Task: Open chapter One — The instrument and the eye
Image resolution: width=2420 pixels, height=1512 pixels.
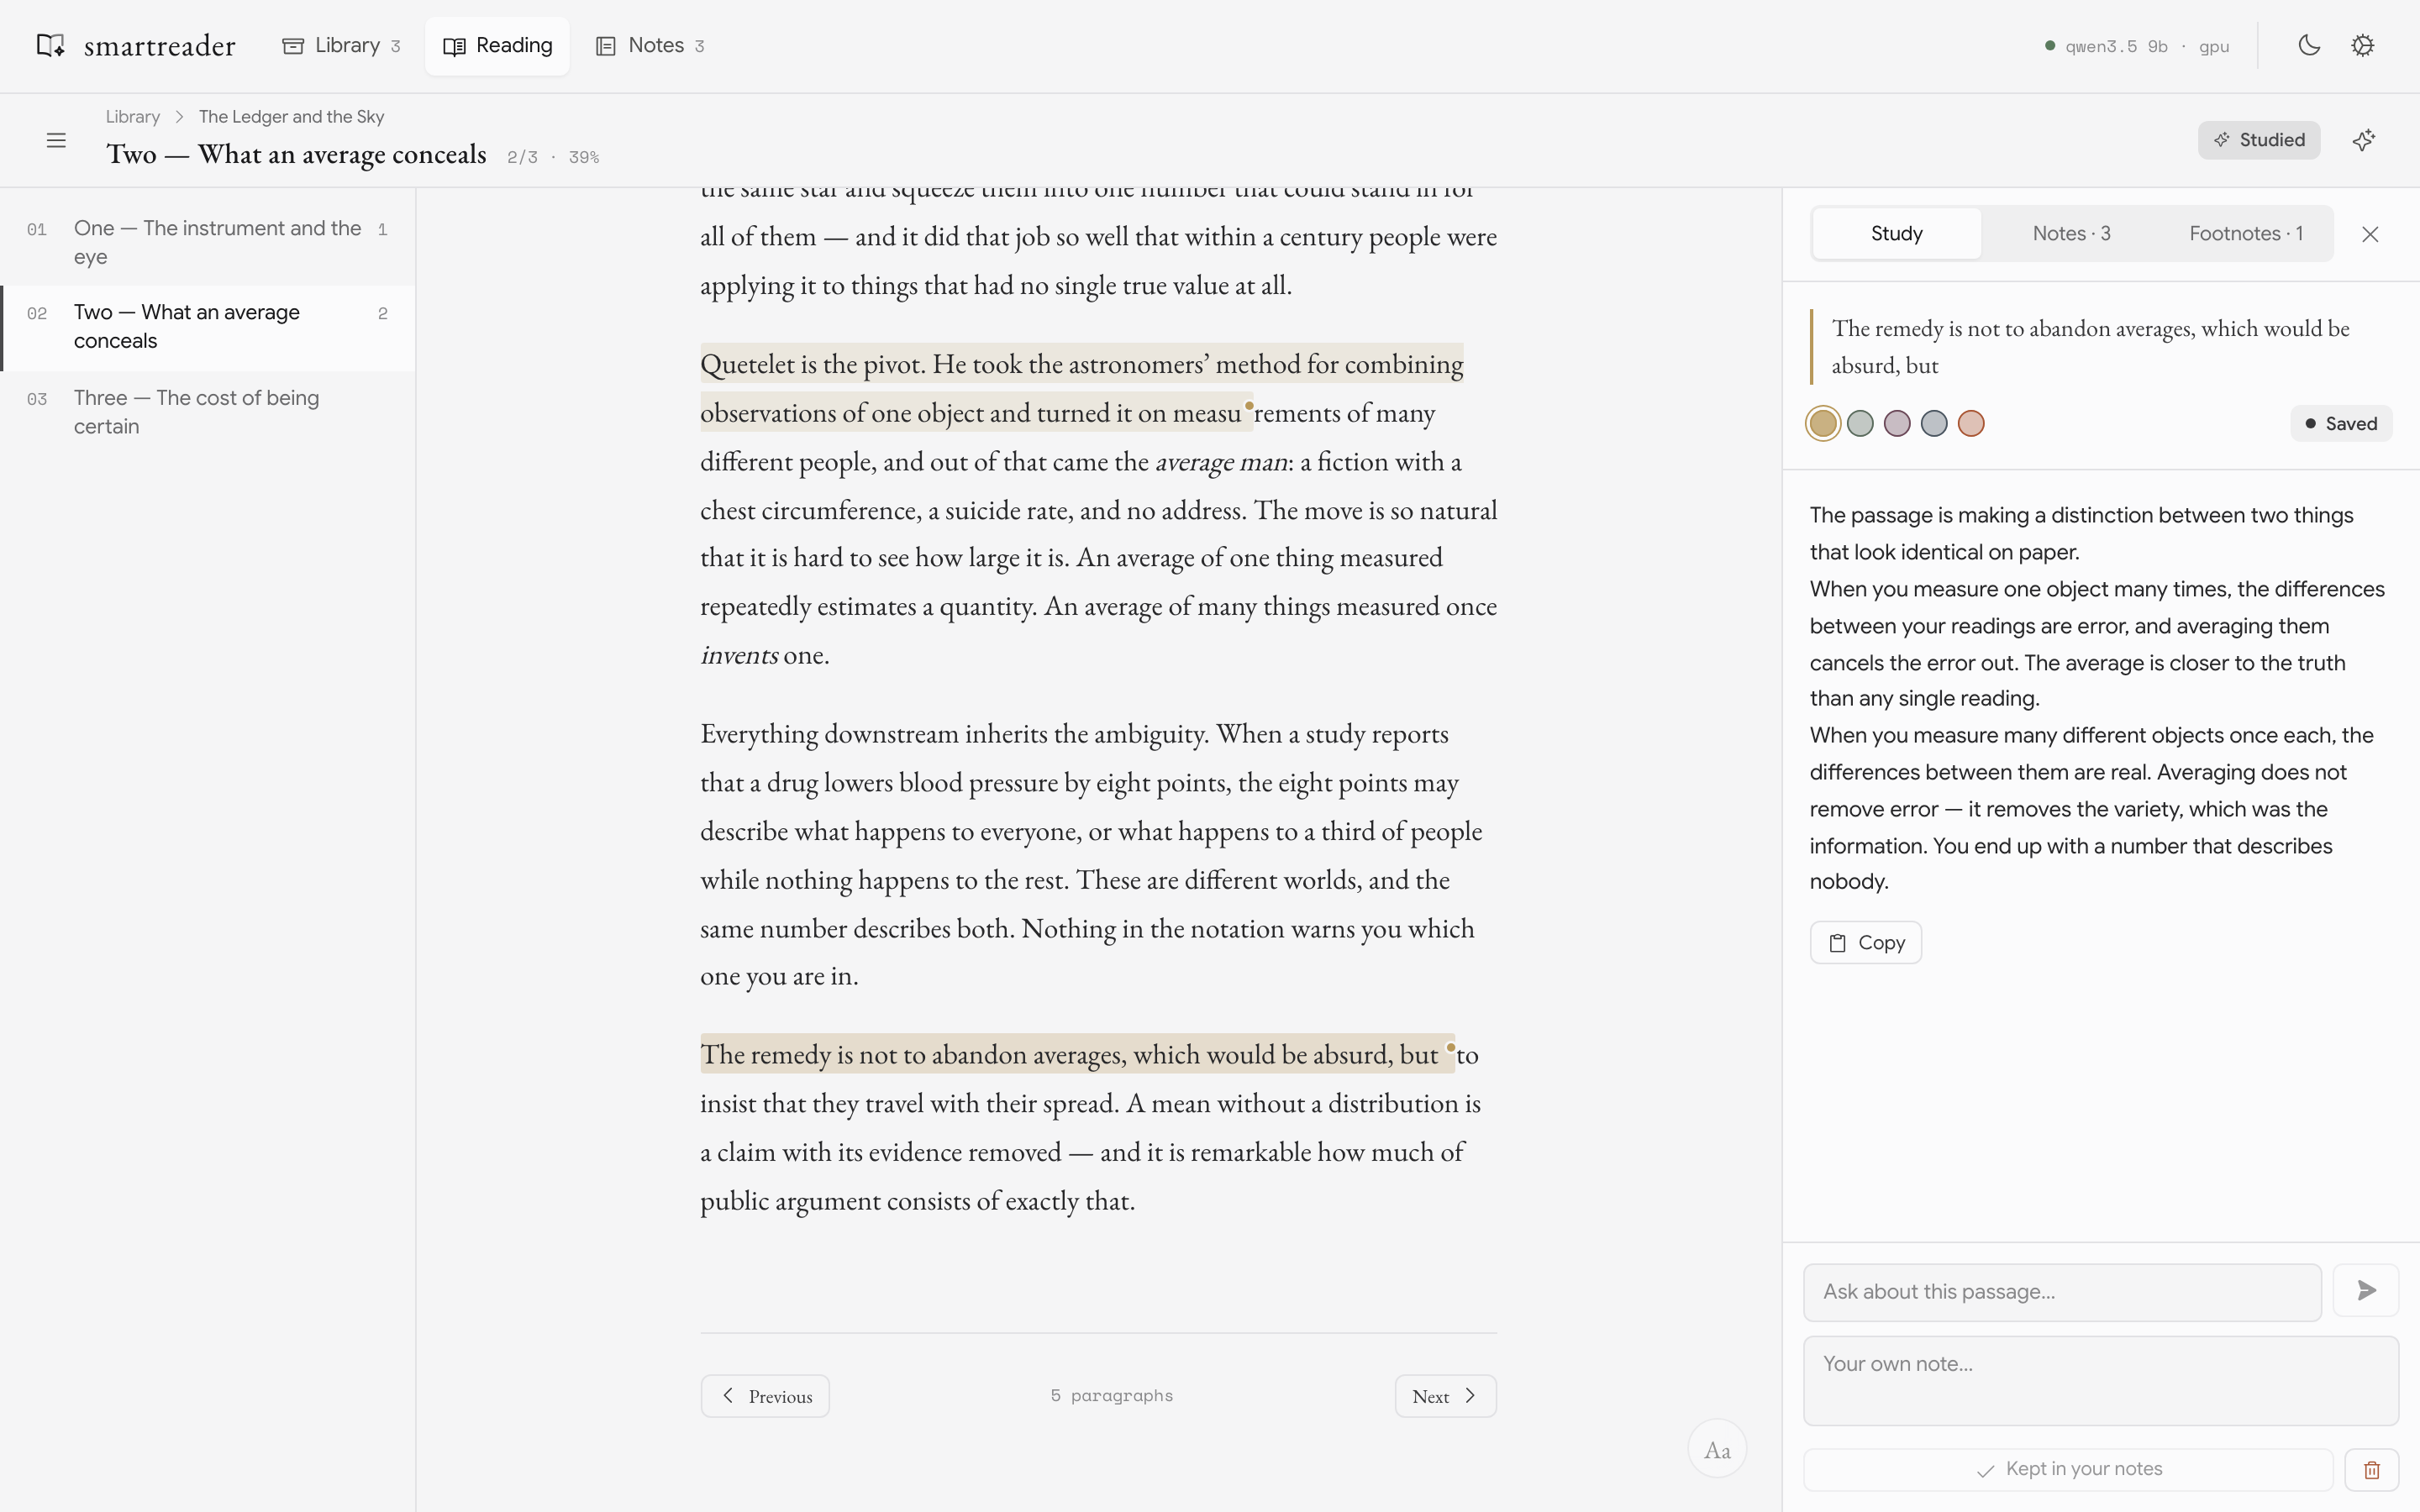Action: pyautogui.click(x=208, y=243)
